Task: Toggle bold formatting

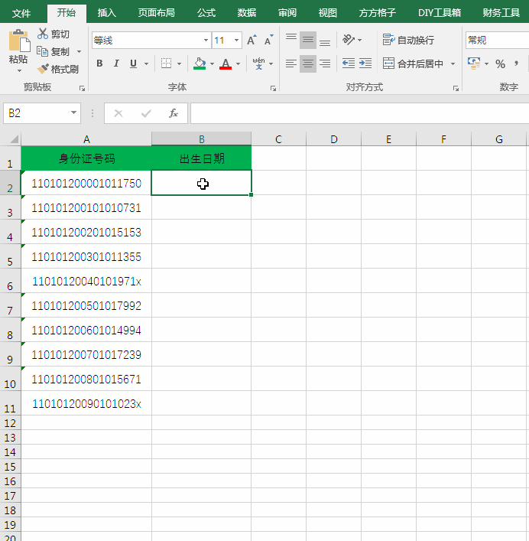Action: [99, 64]
